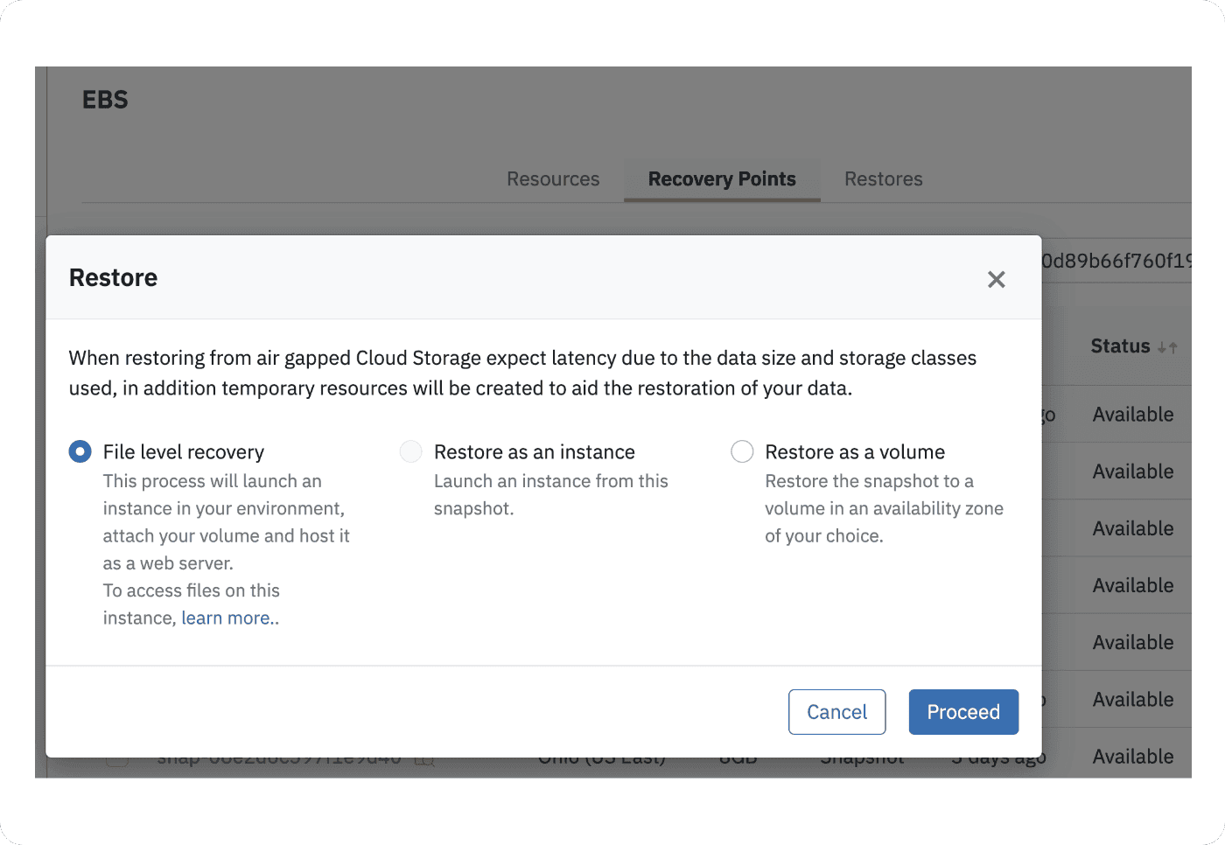
Task: Click the Restore dialog title
Action: click(x=114, y=278)
